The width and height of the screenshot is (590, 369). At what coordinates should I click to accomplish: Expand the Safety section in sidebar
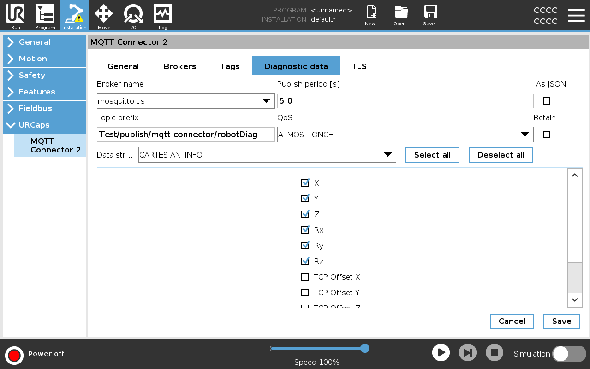point(44,75)
